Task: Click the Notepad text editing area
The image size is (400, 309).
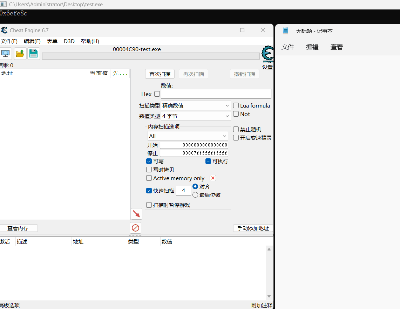Action: pyautogui.click(x=338, y=182)
